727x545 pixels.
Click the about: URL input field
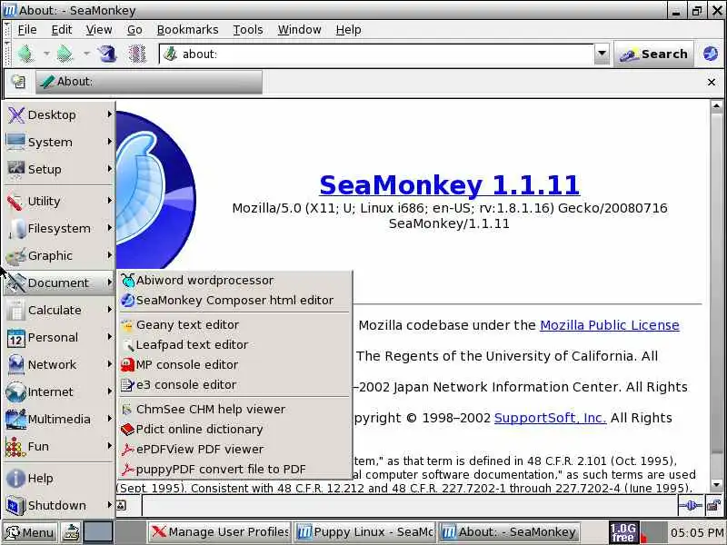(376, 54)
